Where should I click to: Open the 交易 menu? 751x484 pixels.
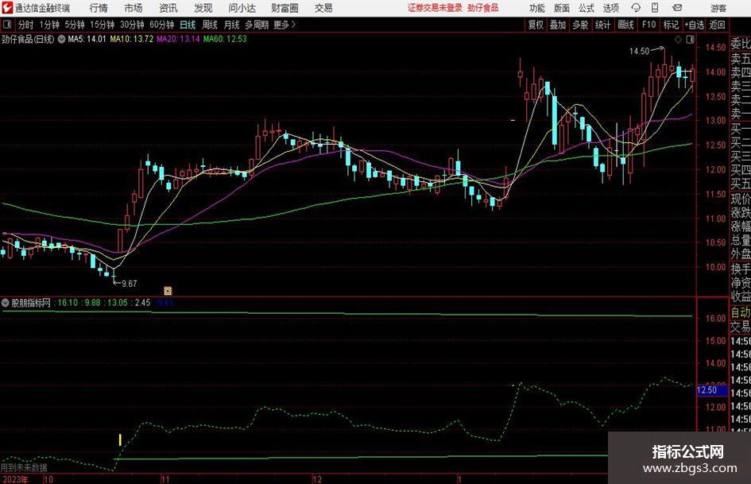click(323, 8)
